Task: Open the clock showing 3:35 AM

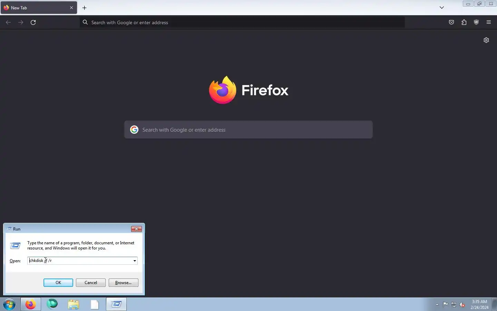Action: (x=479, y=304)
